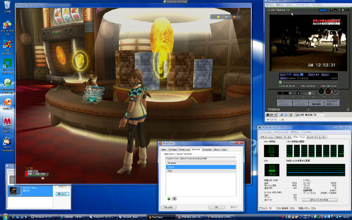Open the Mozilla Thunderbird desktop icon

(x=7, y=144)
